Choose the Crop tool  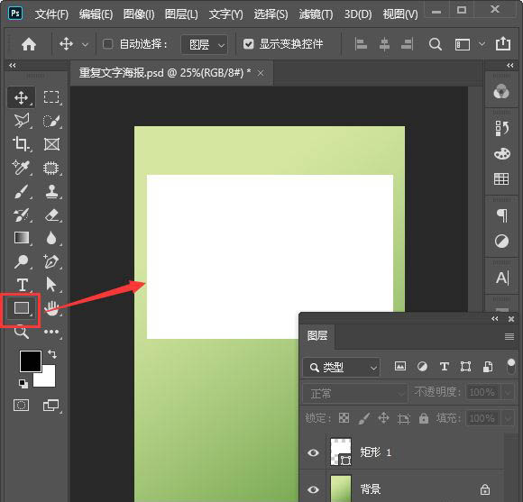coord(22,144)
